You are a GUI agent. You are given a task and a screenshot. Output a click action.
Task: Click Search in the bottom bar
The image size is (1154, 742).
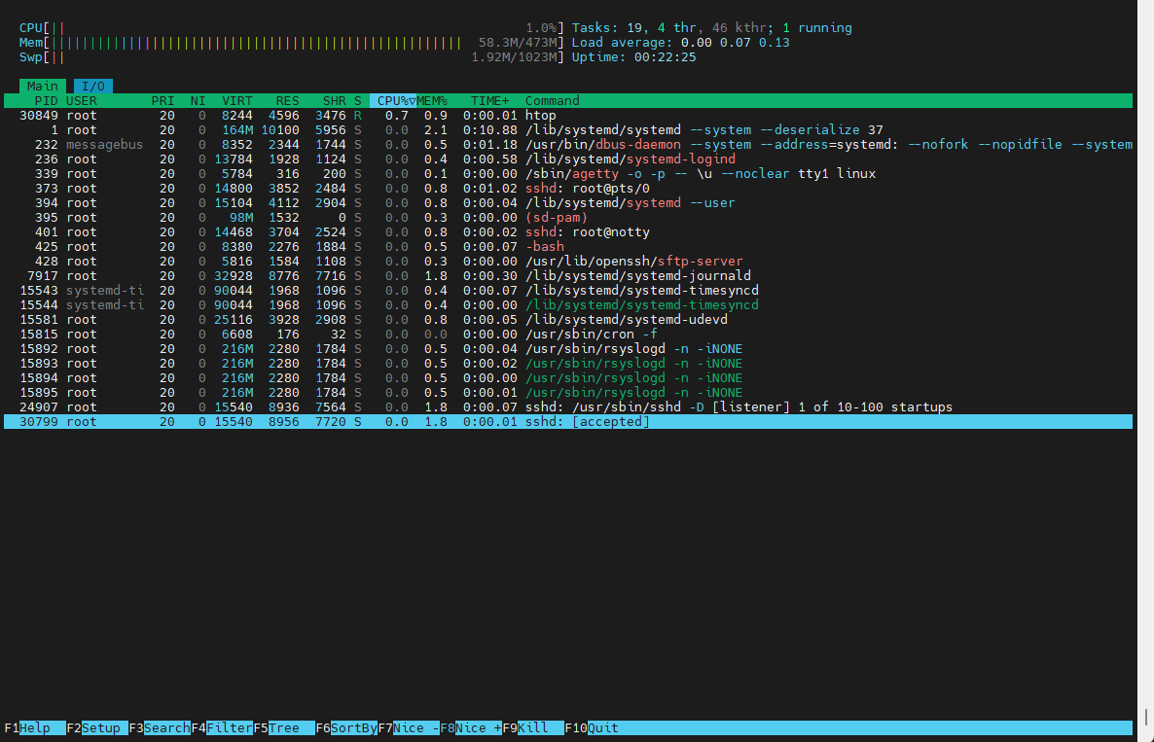(160, 728)
